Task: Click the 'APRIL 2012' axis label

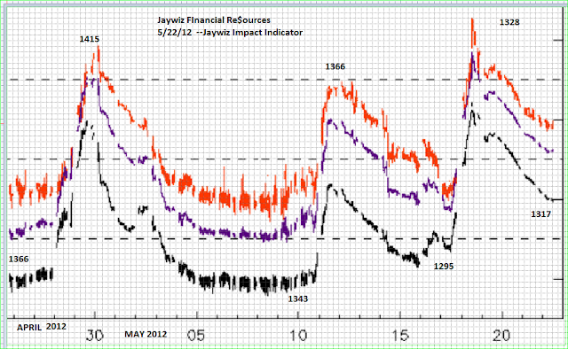Action: (42, 327)
